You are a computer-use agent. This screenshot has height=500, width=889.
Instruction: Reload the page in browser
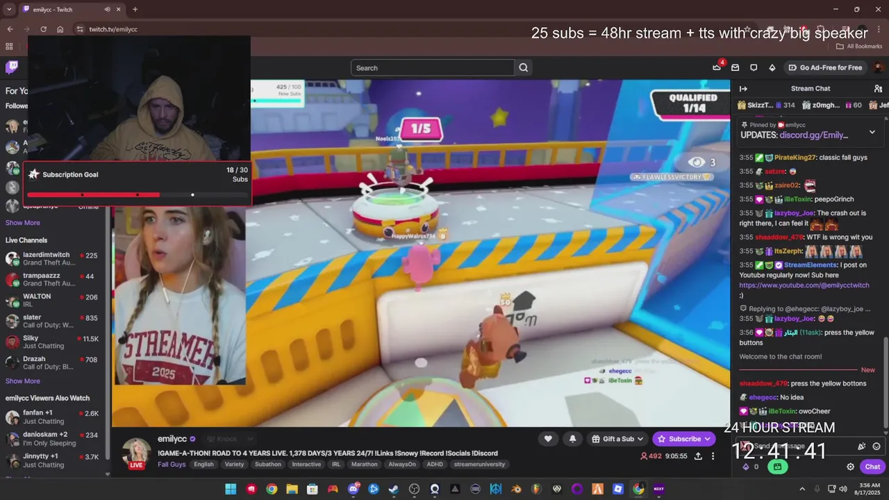click(x=44, y=29)
